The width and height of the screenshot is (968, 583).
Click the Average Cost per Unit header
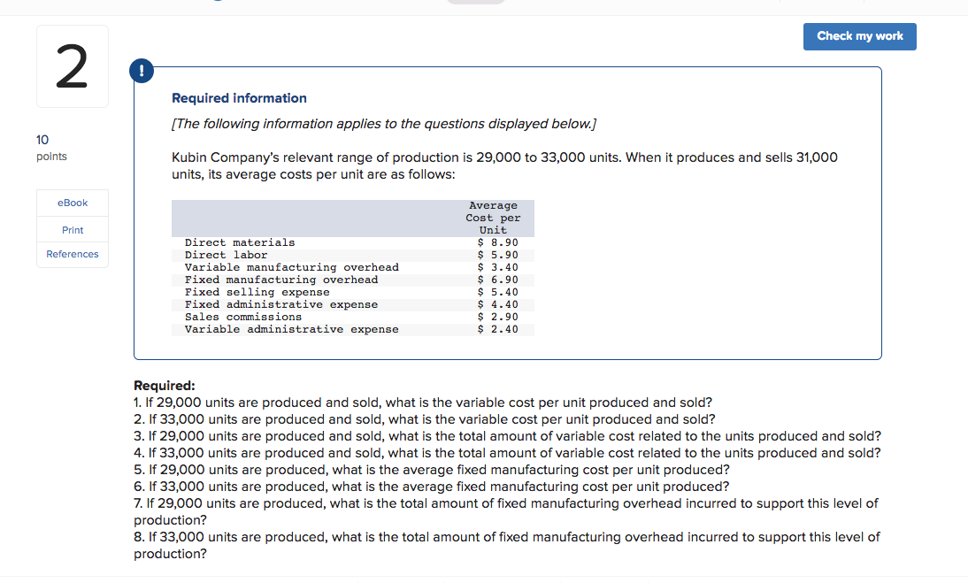point(493,218)
